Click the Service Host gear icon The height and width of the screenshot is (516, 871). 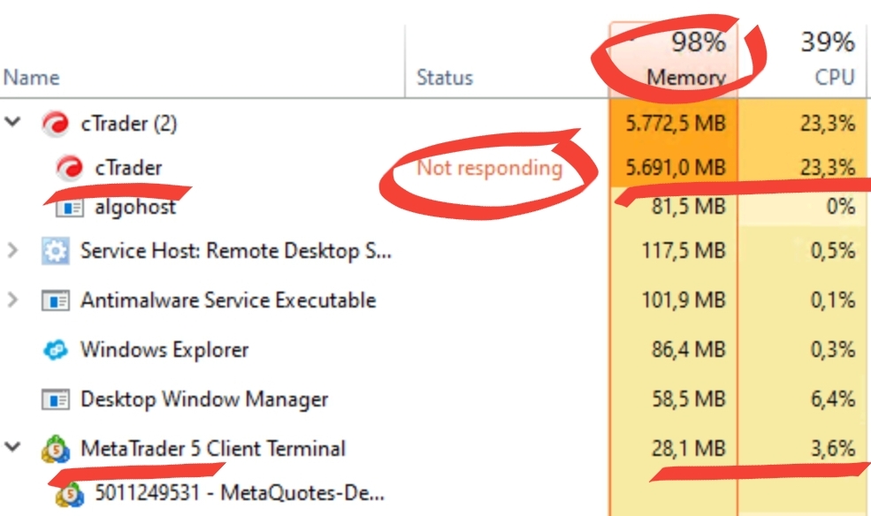click(x=56, y=252)
